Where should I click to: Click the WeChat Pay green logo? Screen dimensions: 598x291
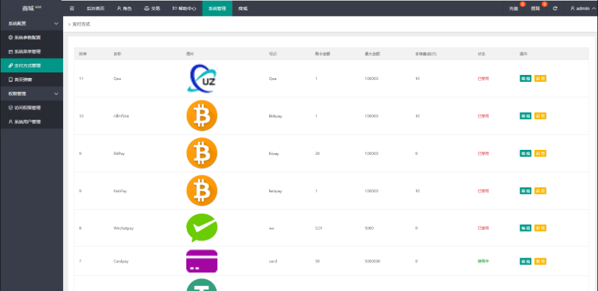[201, 228]
